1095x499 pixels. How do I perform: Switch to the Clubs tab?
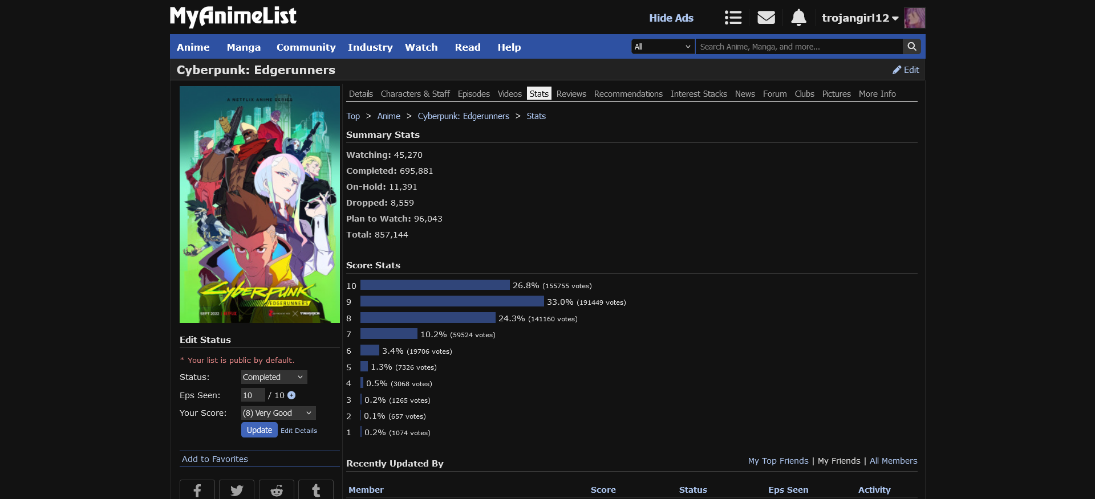pos(805,94)
